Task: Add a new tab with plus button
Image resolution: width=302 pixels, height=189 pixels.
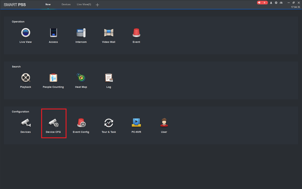Action: pos(98,5)
